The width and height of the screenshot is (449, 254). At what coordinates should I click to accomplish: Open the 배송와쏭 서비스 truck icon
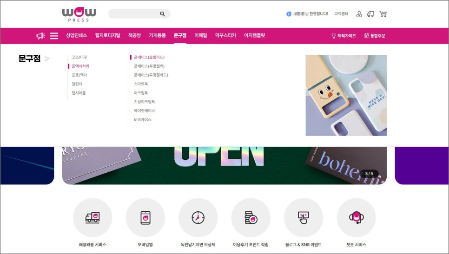(92, 217)
